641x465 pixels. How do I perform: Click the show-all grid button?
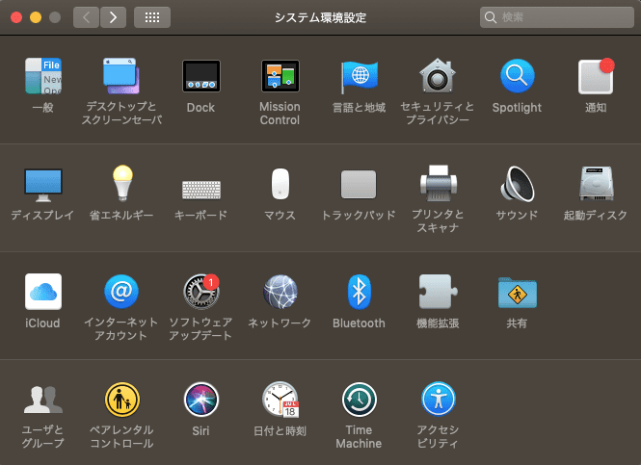click(x=152, y=17)
